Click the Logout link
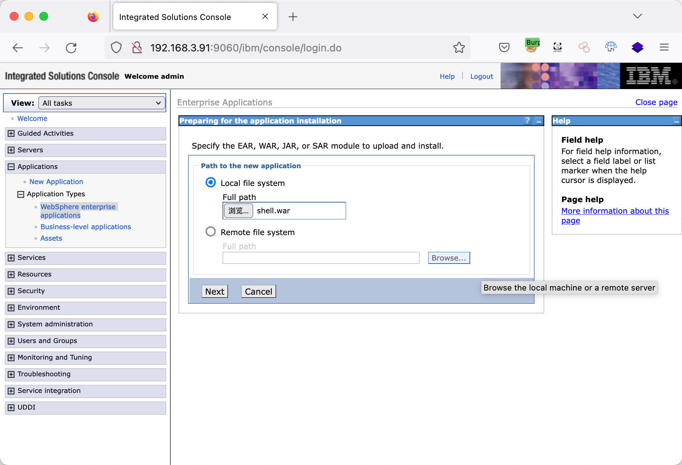This screenshot has height=465, width=682. click(481, 77)
